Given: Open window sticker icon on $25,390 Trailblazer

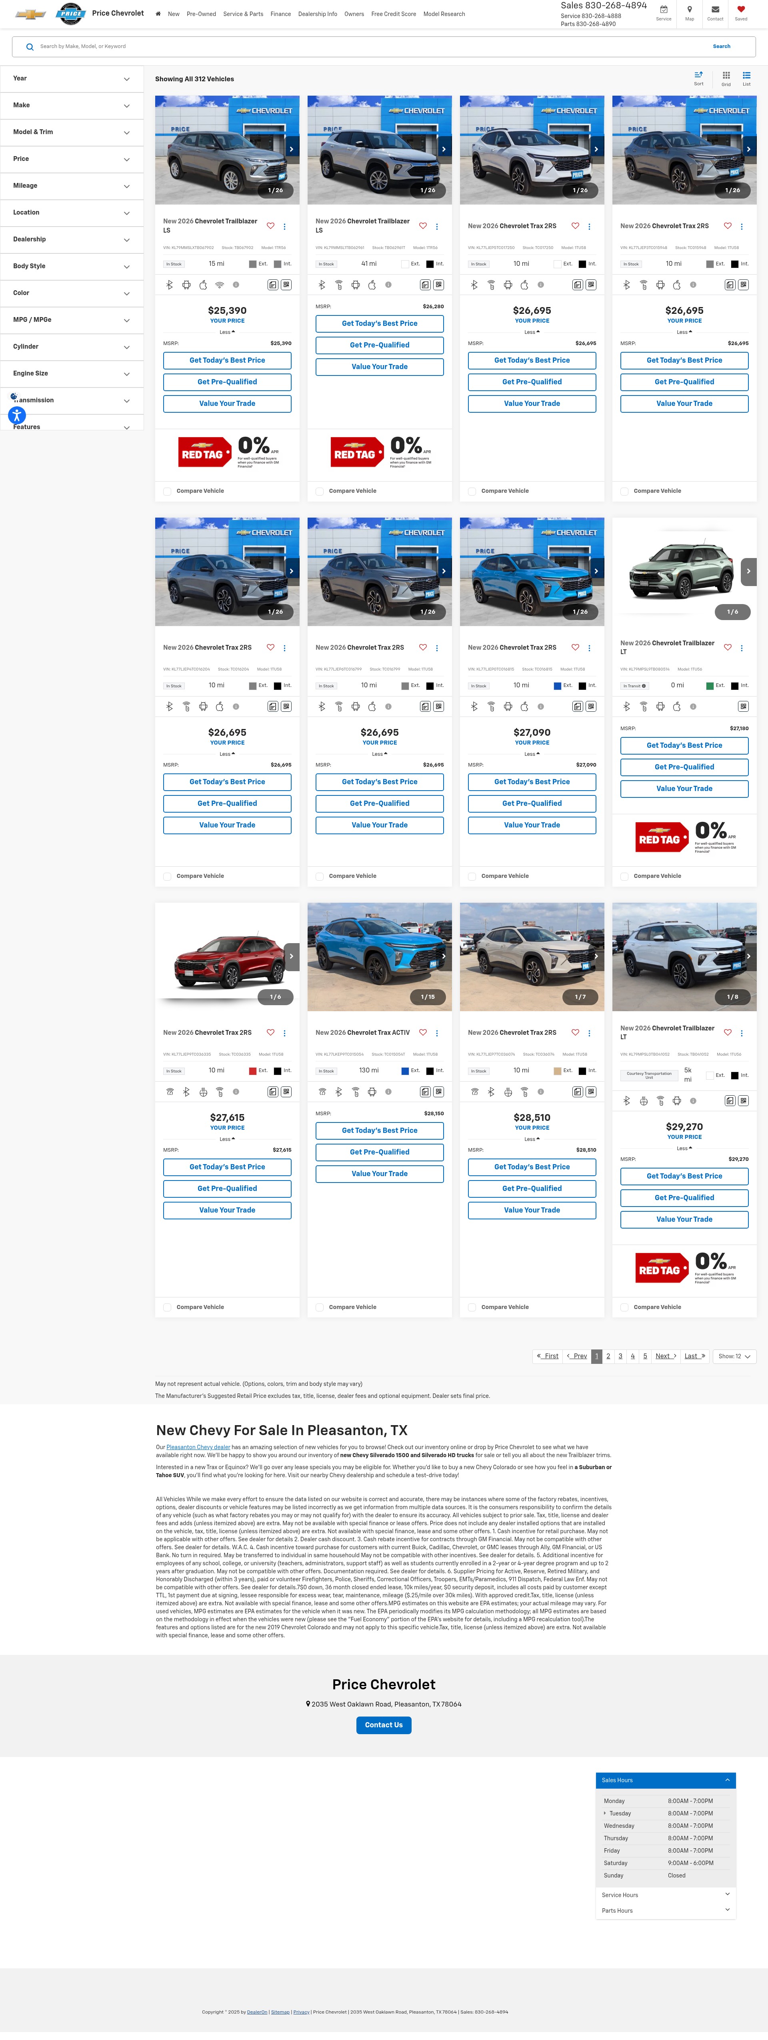Looking at the screenshot, I should (x=272, y=285).
